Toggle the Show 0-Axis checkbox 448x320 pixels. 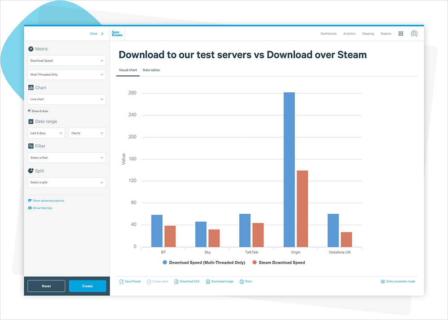tap(29, 111)
